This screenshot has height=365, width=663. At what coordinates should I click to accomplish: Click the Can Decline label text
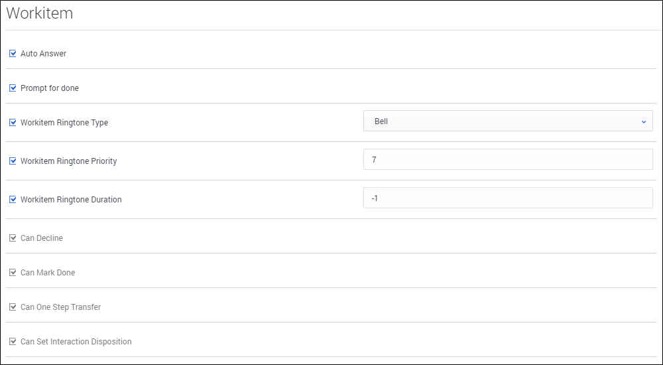click(42, 238)
